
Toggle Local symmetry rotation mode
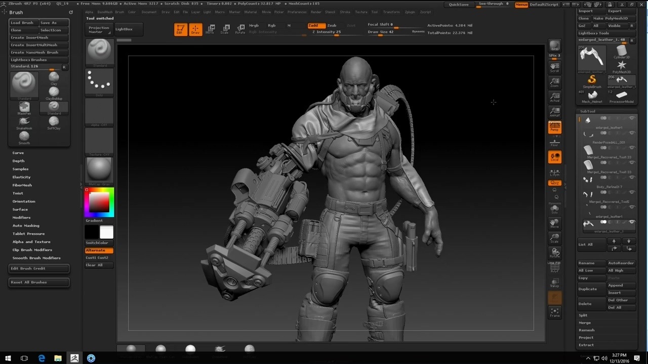tap(555, 157)
